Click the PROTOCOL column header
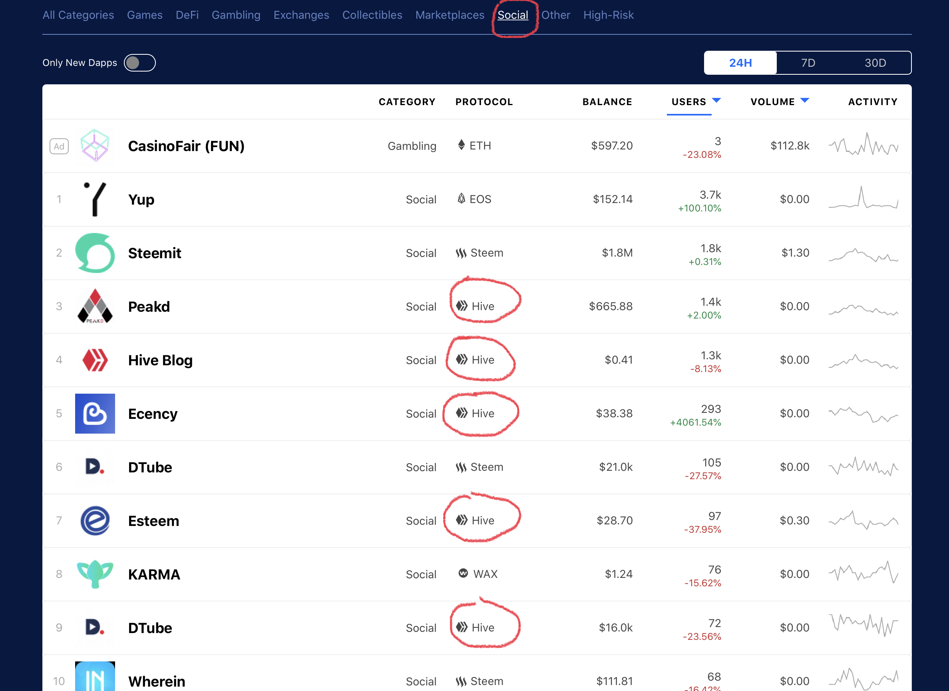Viewport: 949px width, 691px height. point(484,102)
